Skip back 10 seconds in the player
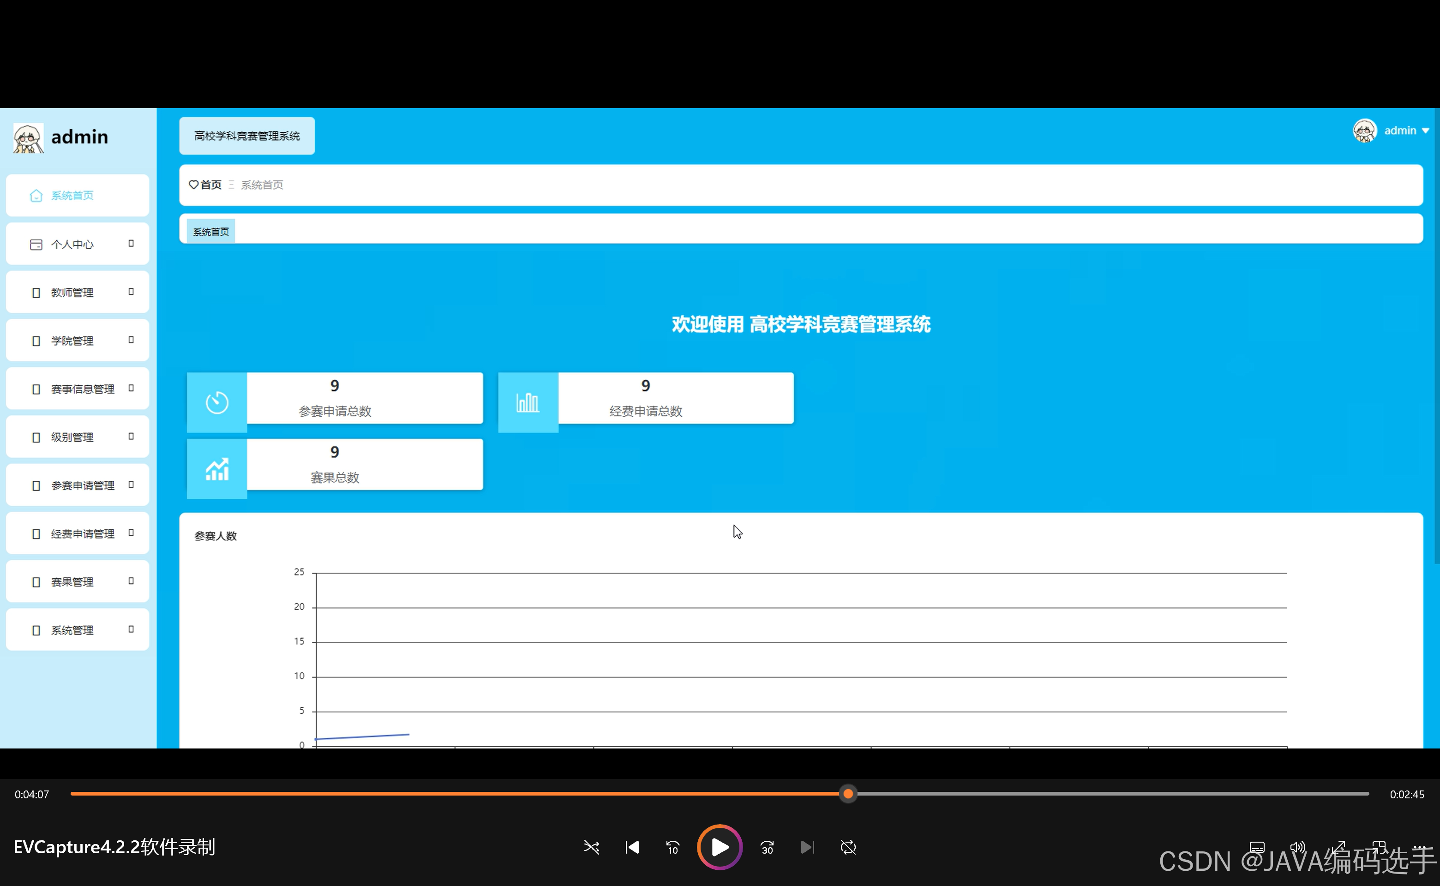This screenshot has height=886, width=1440. click(672, 847)
